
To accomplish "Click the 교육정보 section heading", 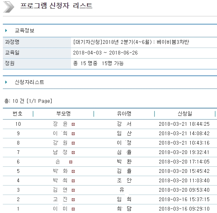I will [25, 30].
